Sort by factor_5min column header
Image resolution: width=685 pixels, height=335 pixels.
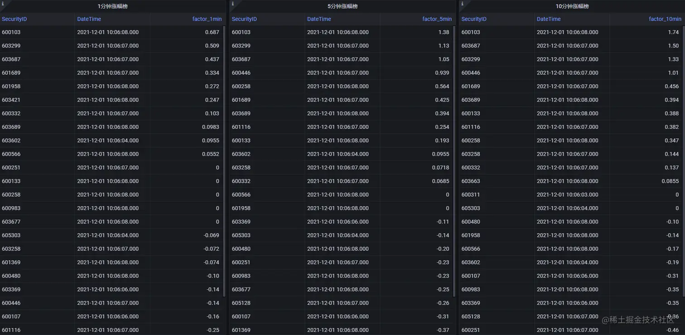click(x=437, y=19)
